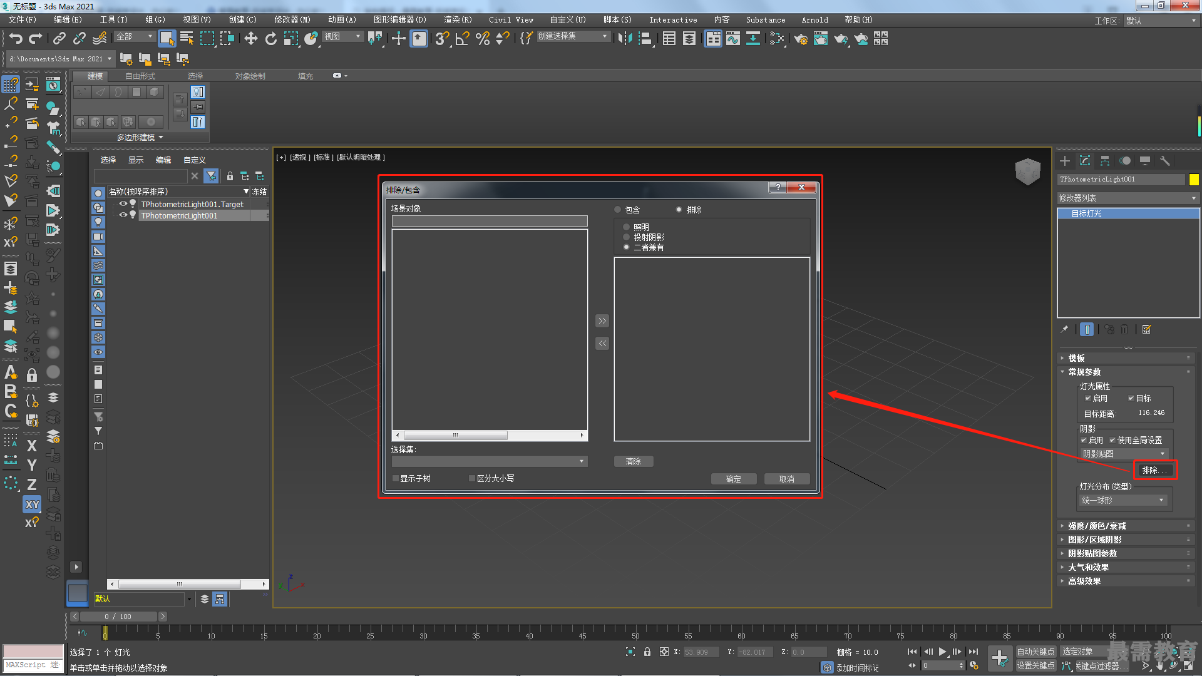Toggle the 3D Snaps icon
The width and height of the screenshot is (1202, 676).
pyautogui.click(x=442, y=39)
